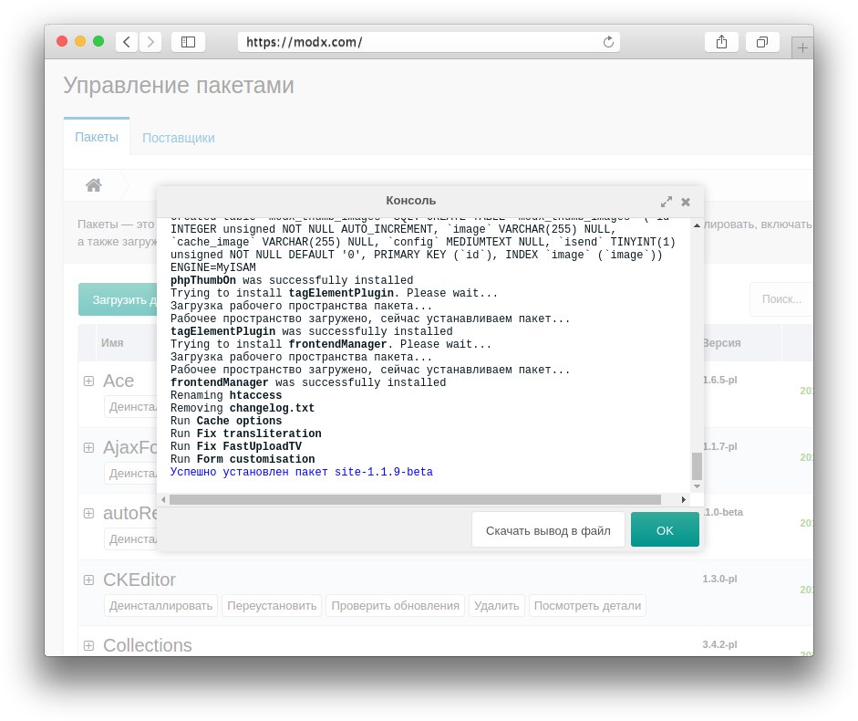This screenshot has height=721, width=858.
Task: Click Проверить обновления for CKEditor
Action: click(x=395, y=605)
